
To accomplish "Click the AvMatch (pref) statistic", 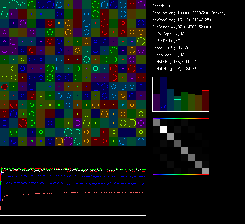I will click(x=174, y=69).
